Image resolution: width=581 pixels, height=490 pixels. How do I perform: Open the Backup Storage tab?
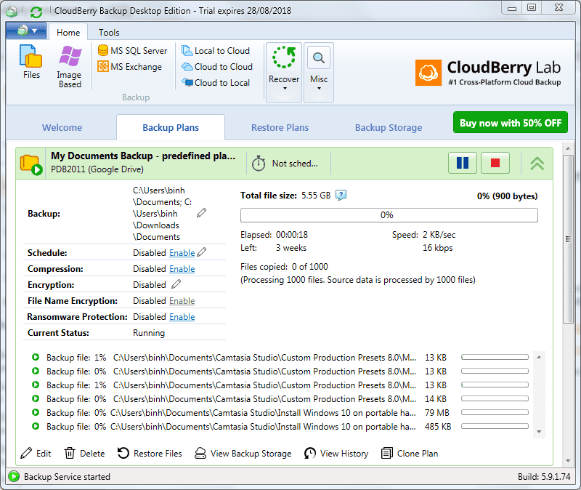(389, 128)
